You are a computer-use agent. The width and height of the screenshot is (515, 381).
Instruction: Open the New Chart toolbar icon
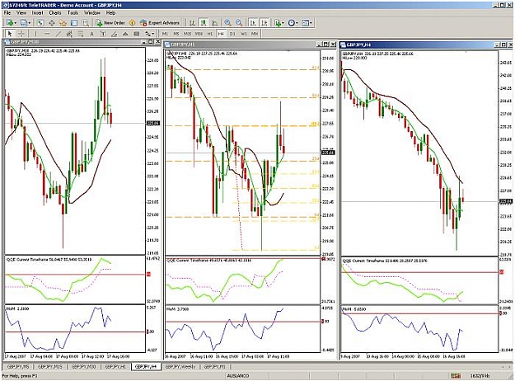10,23
